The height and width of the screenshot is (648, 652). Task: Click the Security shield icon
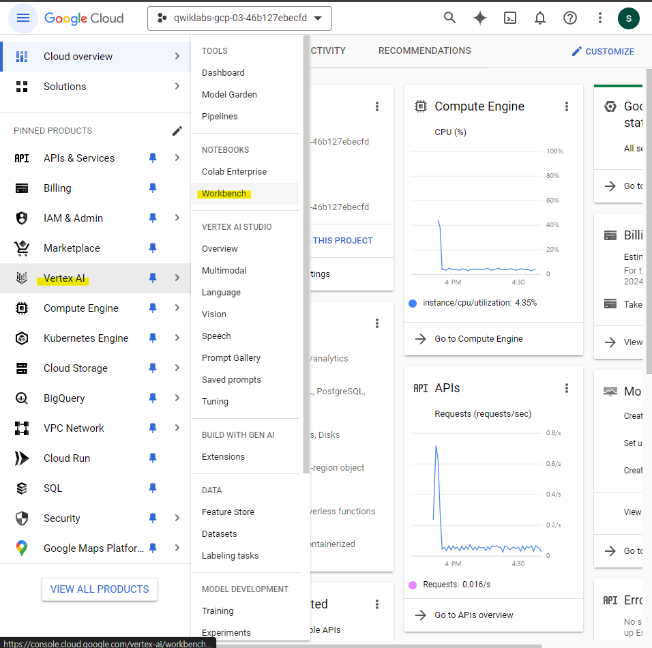point(22,518)
